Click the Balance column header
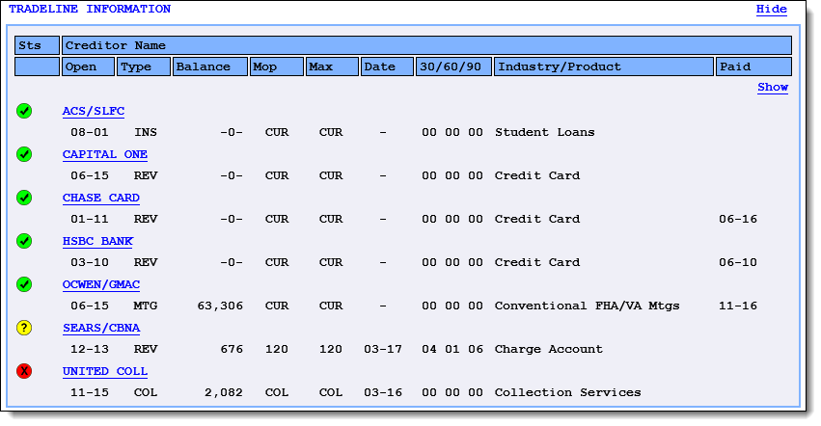 click(x=210, y=67)
